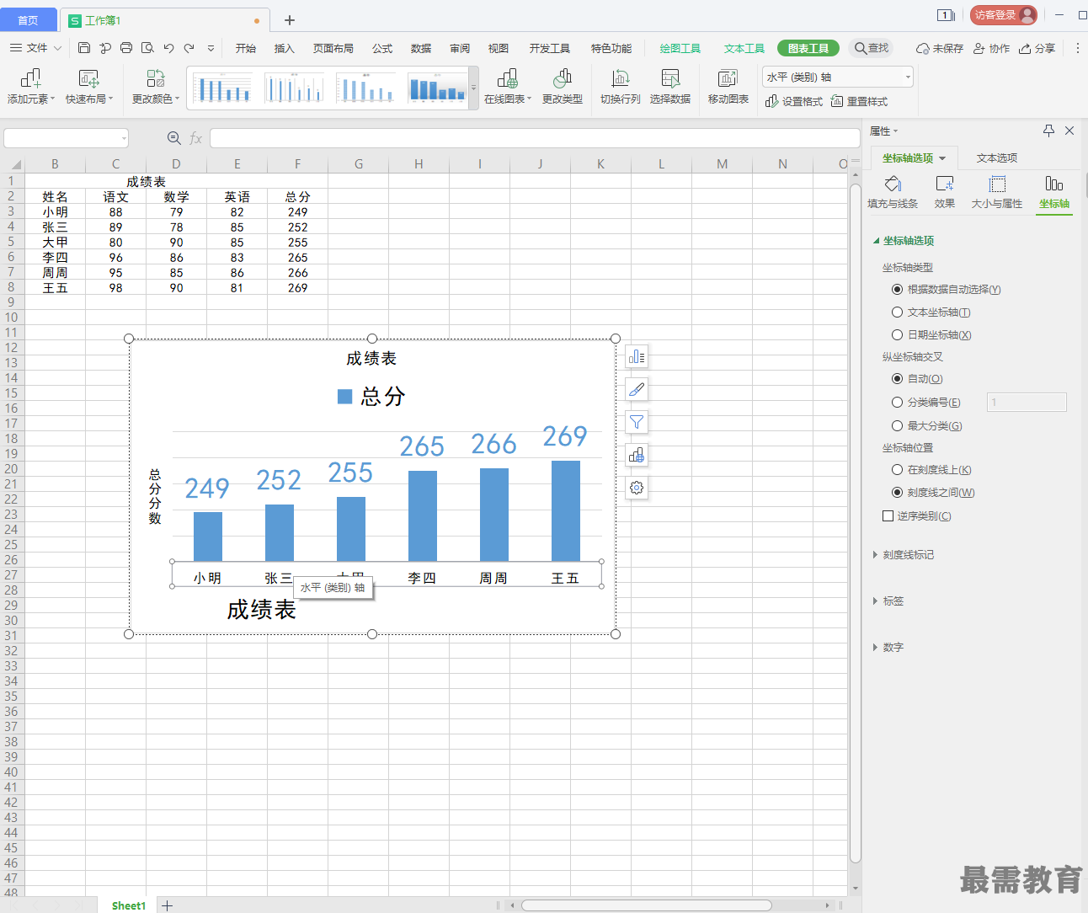Open chart style brush floating button

tap(637, 390)
